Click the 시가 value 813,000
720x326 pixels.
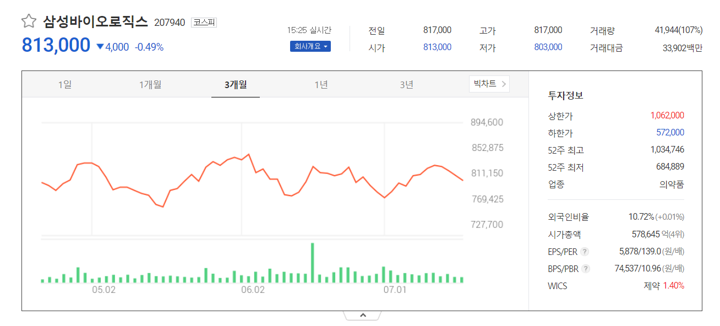pos(437,47)
